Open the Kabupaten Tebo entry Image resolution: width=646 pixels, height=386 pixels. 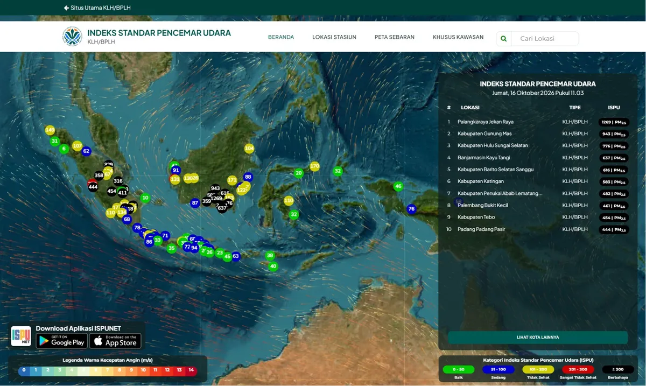point(538,217)
